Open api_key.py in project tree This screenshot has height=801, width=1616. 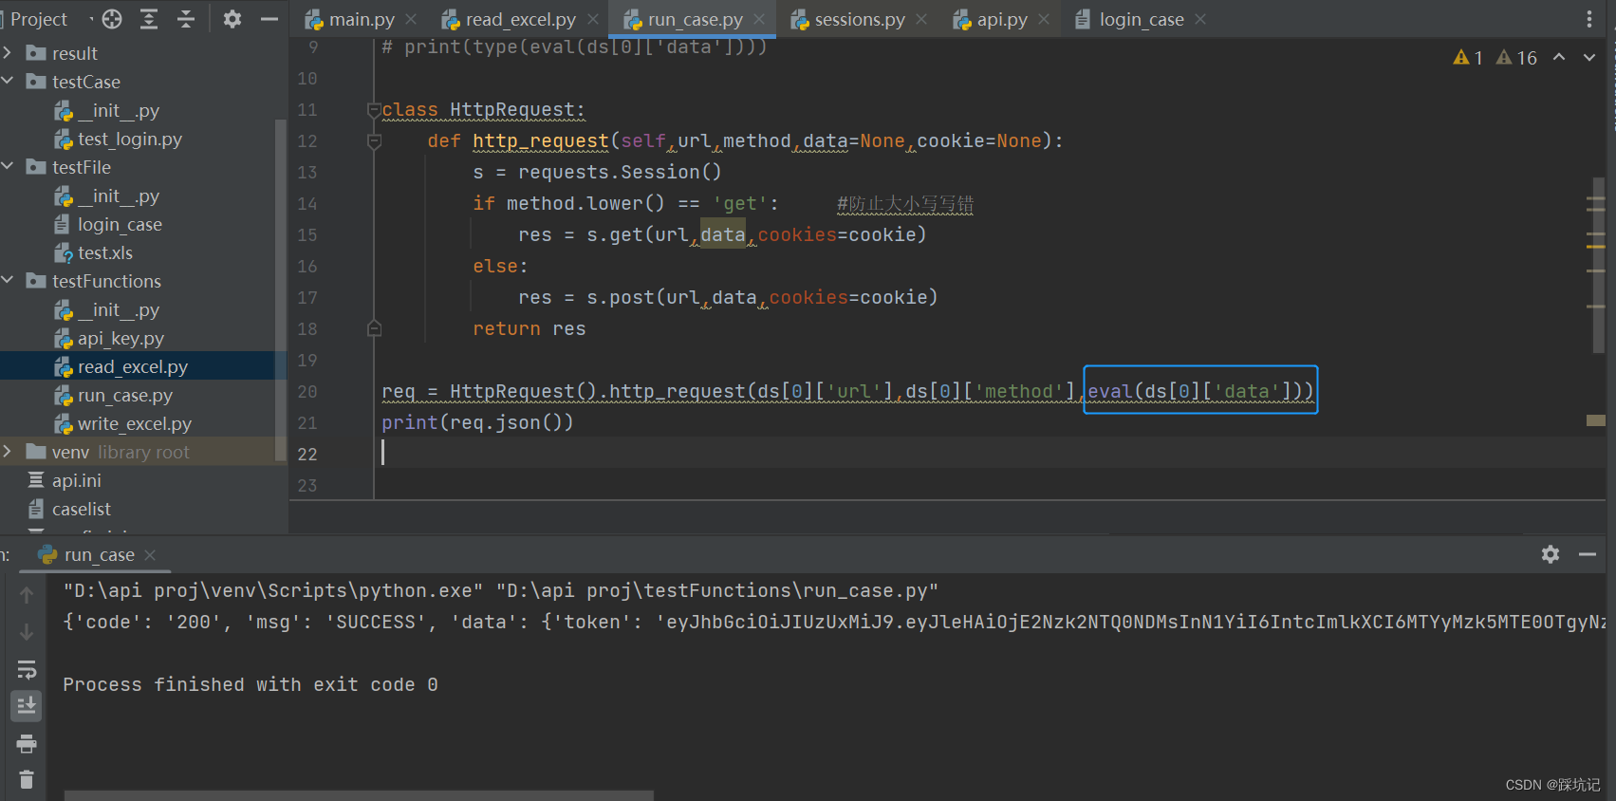(121, 339)
